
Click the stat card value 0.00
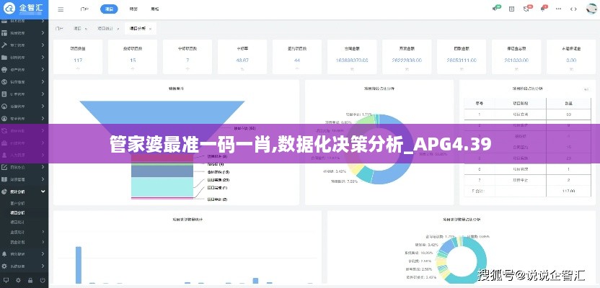pos(571,60)
